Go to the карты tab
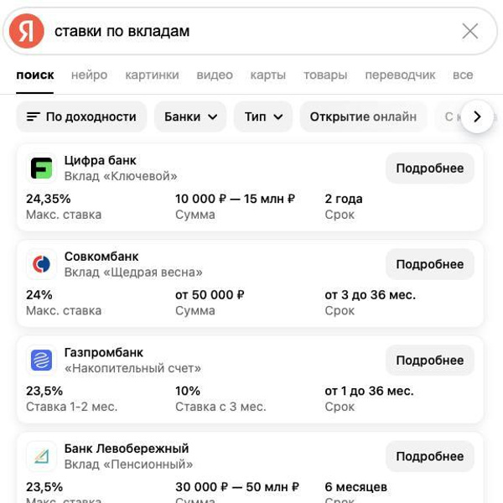 (267, 75)
